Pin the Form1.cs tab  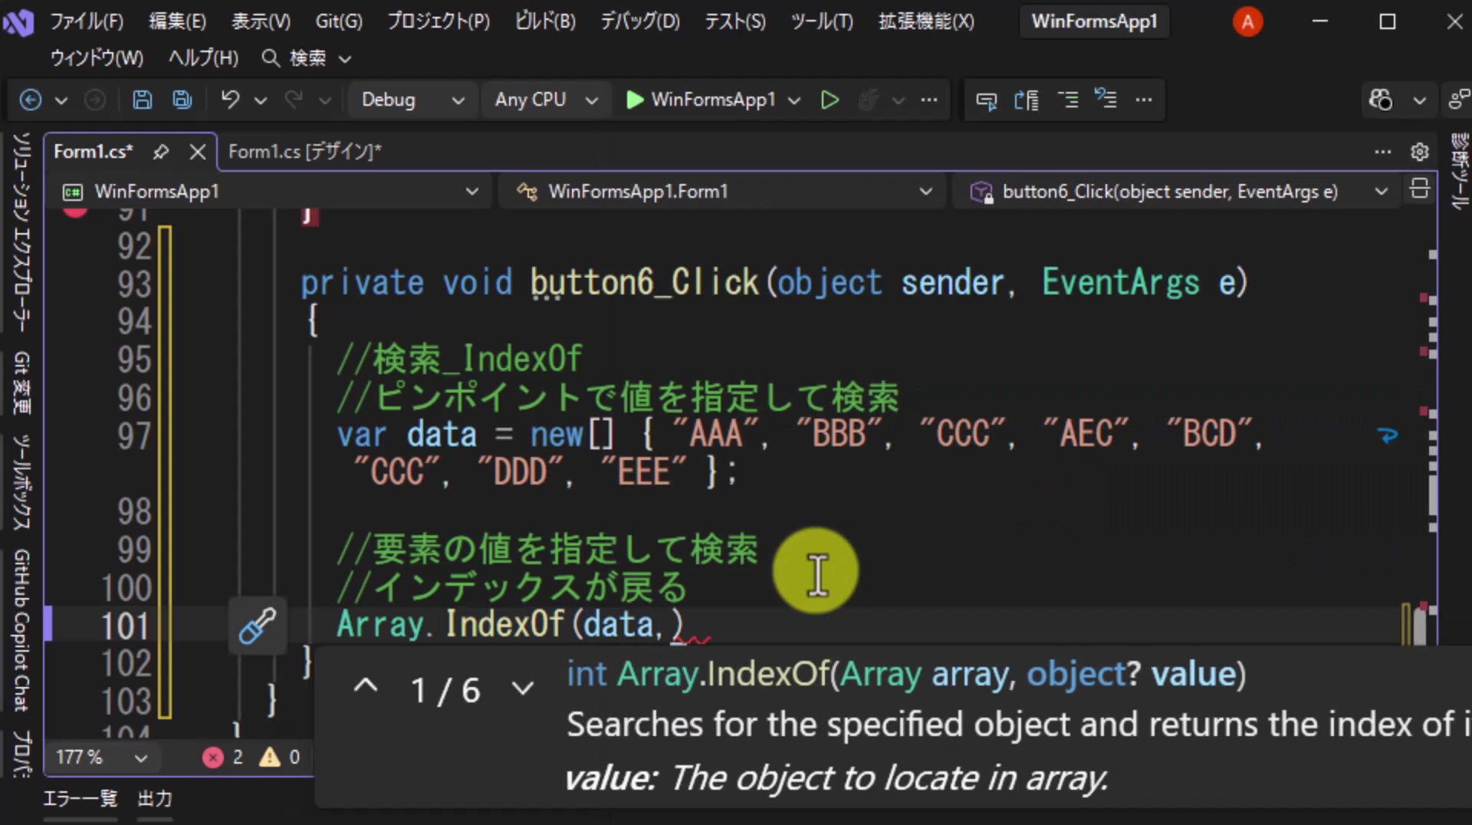tap(160, 152)
